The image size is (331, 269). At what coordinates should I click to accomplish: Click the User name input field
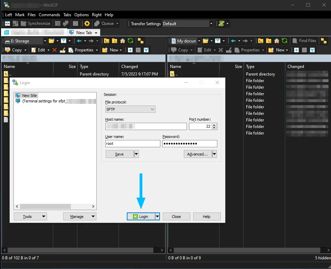pyautogui.click(x=132, y=143)
